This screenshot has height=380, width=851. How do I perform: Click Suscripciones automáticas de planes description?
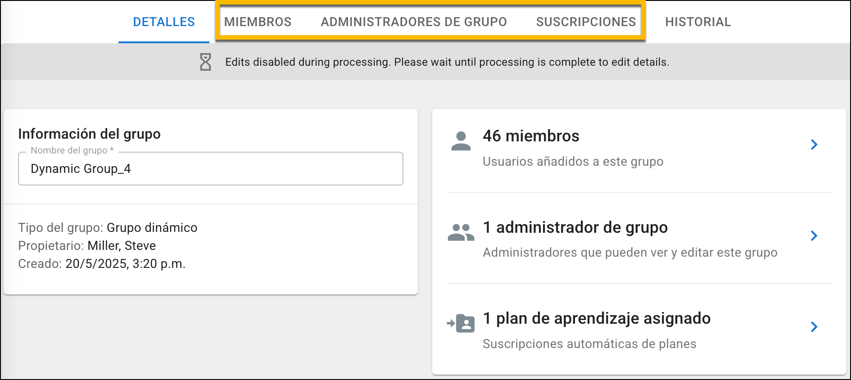coord(589,344)
